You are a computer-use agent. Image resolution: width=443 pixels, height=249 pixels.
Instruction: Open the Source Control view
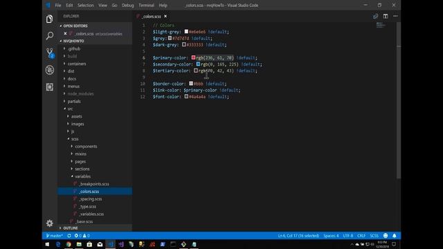50,53
